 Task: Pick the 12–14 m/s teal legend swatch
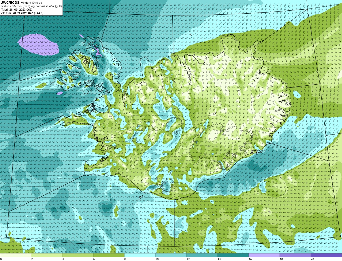click(202, 255)
